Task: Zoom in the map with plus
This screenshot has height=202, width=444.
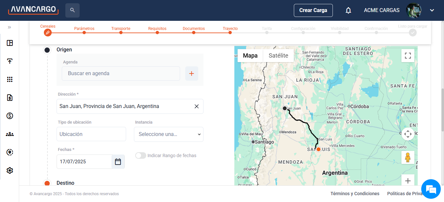Action: click(408, 181)
